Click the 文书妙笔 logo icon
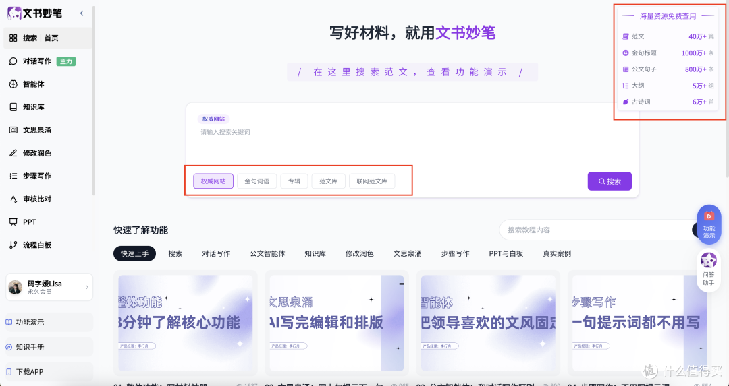 [x=14, y=13]
